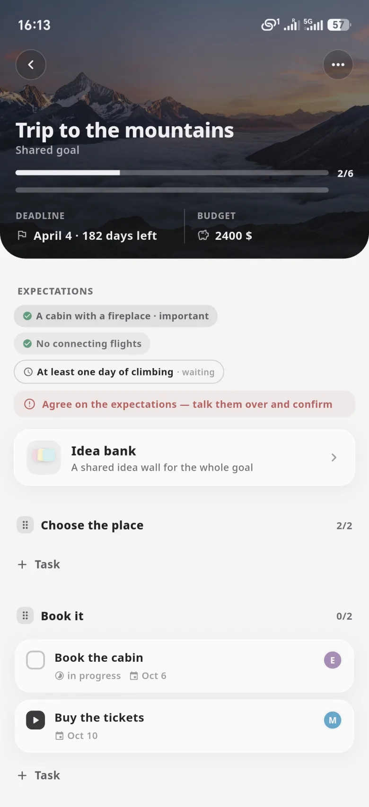Start Buy the tickets with the play button
The height and width of the screenshot is (807, 369).
(35, 720)
